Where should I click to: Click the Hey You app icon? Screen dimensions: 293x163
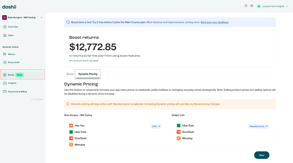coord(71,125)
